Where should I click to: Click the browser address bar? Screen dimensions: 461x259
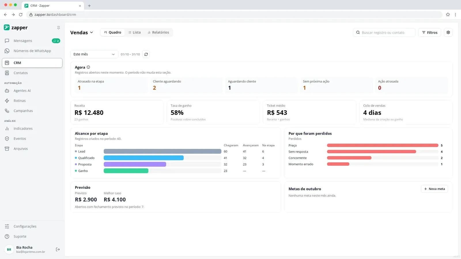tap(235, 14)
